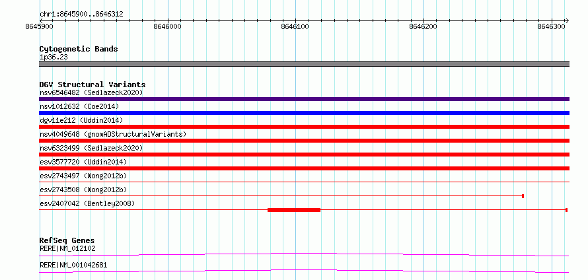This screenshot has width=588, height=280.
Task: Click the end marker of esv2743508 line
Action: point(523,196)
